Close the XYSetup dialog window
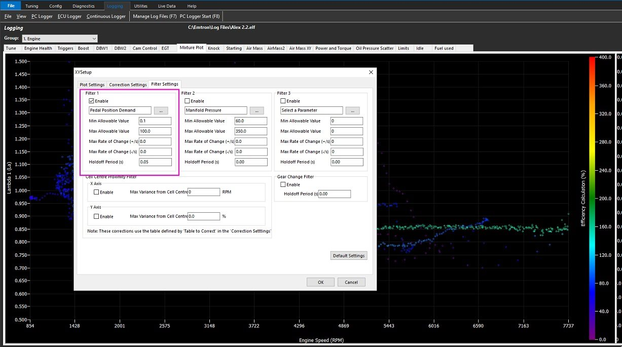 (x=370, y=72)
